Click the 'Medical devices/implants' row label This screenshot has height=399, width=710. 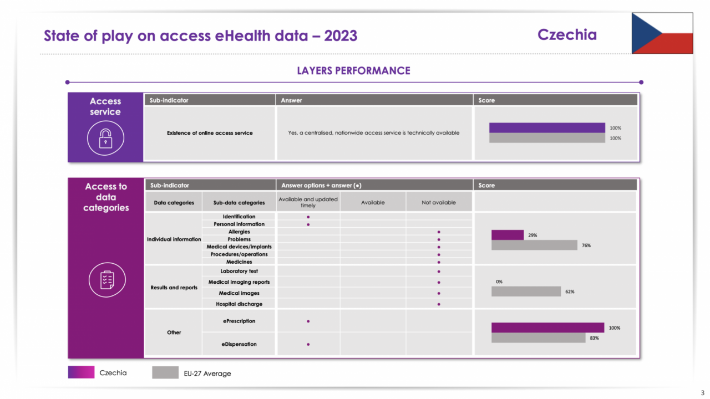click(239, 247)
